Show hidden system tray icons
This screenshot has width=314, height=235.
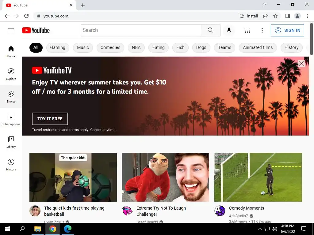tap(259, 229)
